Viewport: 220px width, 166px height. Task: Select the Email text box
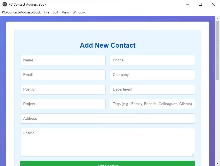click(x=63, y=75)
